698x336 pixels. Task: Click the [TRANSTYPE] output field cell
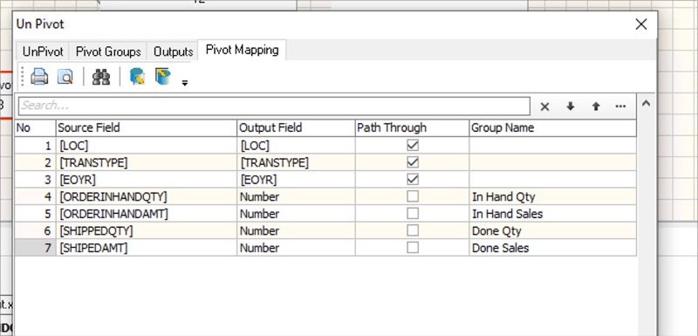pyautogui.click(x=296, y=162)
